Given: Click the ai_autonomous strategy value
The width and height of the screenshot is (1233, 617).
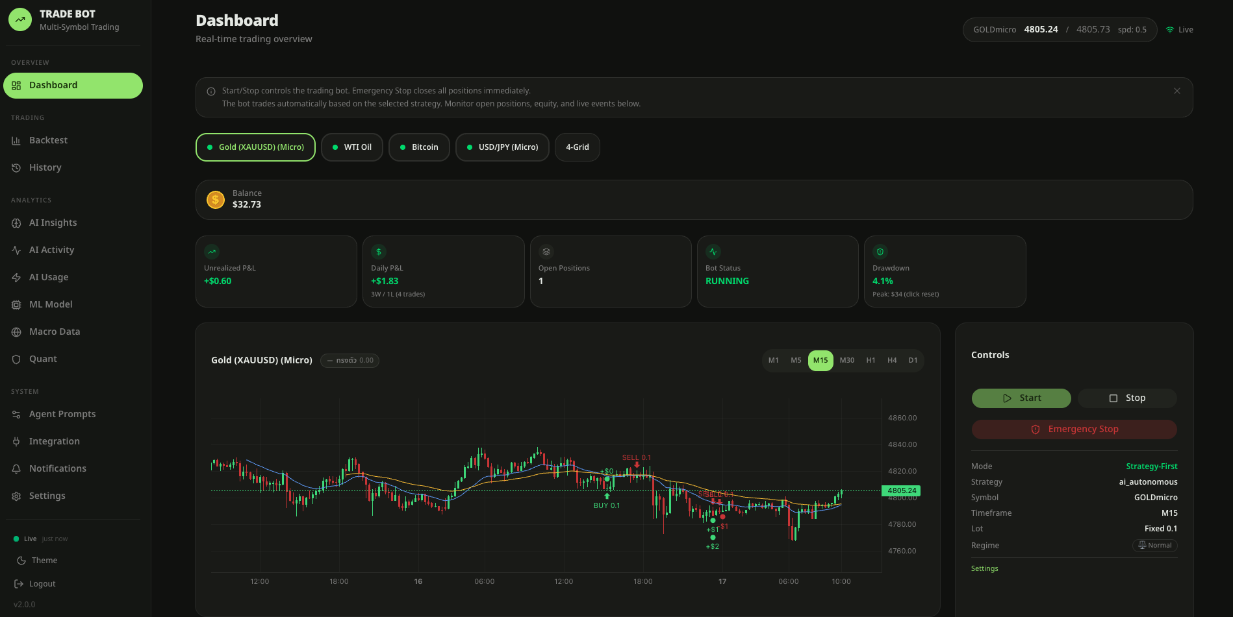Looking at the screenshot, I should [1148, 482].
